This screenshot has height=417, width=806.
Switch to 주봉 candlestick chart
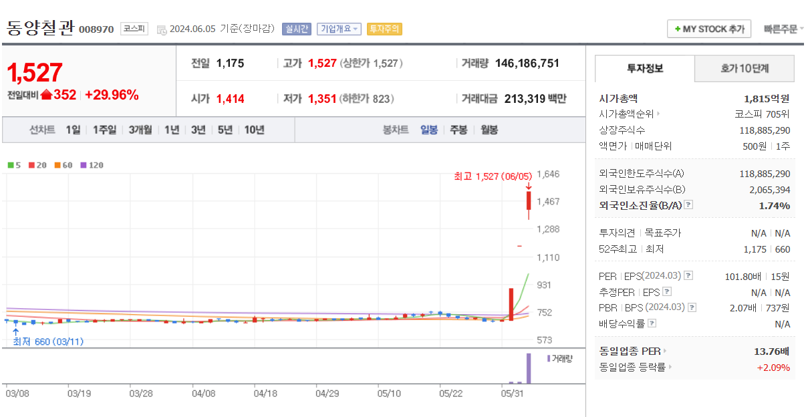458,130
